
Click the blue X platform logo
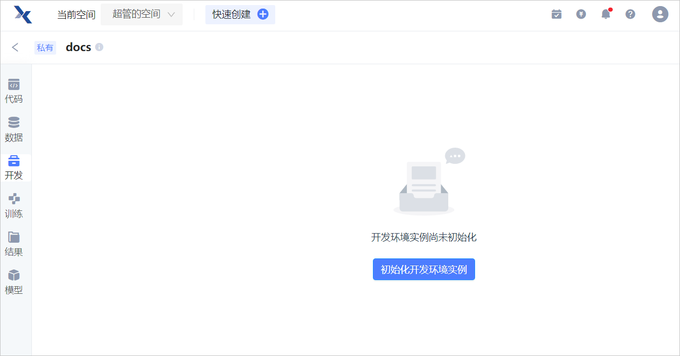(23, 15)
